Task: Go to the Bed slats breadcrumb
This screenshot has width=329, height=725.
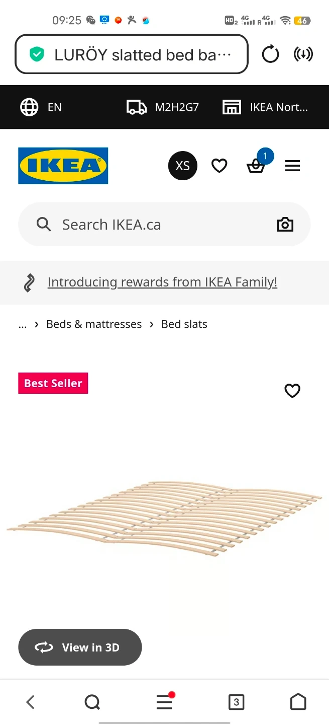Action: (x=184, y=324)
